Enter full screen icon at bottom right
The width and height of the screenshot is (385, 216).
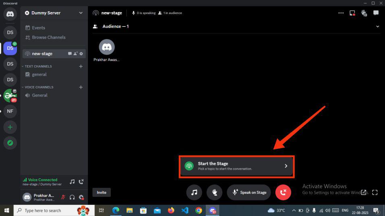click(375, 192)
